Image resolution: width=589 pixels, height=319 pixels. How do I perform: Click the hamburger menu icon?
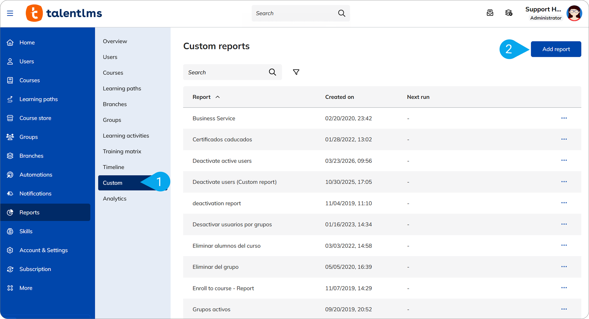(10, 13)
